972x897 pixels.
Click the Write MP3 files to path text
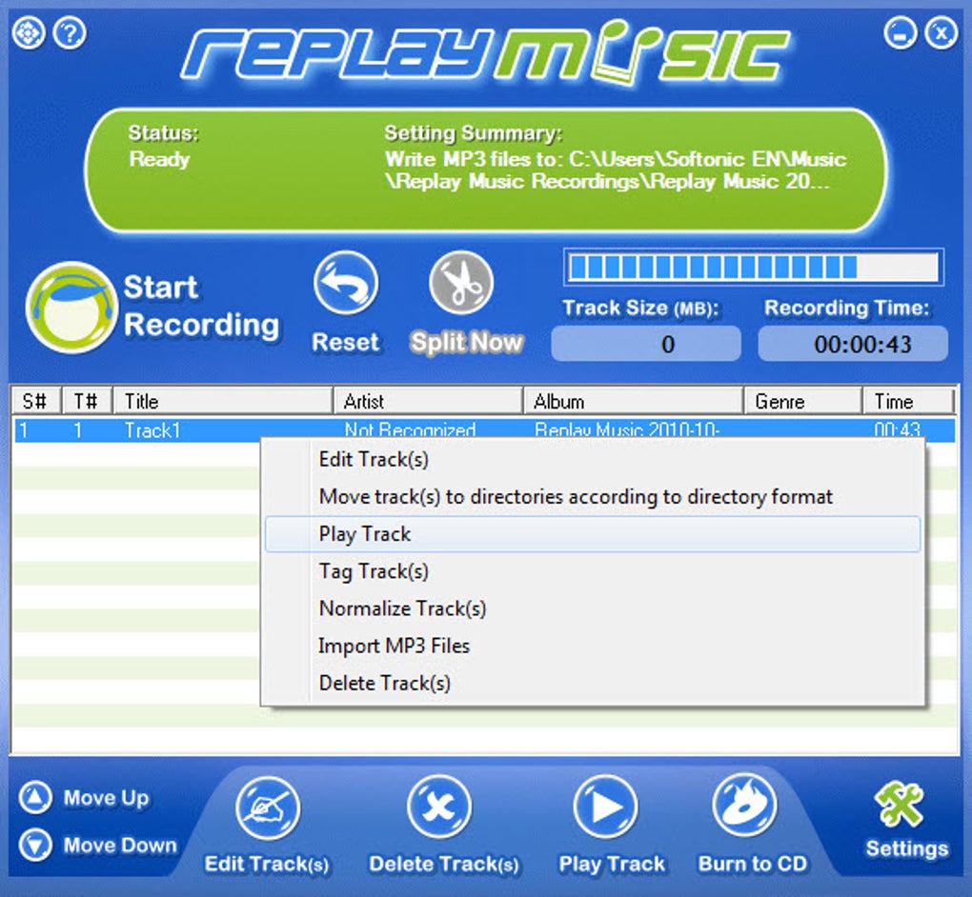point(616,170)
